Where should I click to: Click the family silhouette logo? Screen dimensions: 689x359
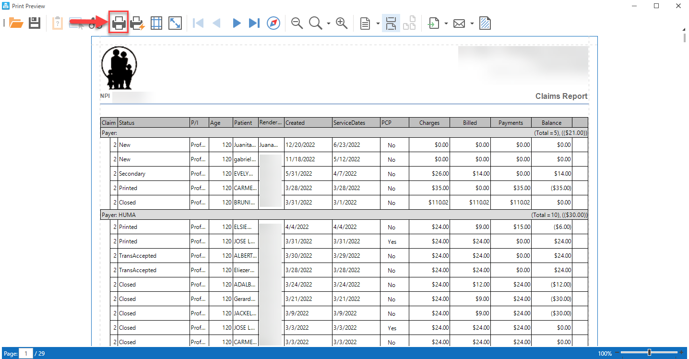tap(119, 68)
